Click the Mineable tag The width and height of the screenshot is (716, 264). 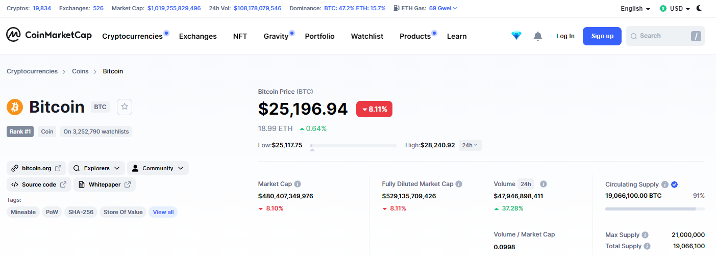click(x=23, y=212)
